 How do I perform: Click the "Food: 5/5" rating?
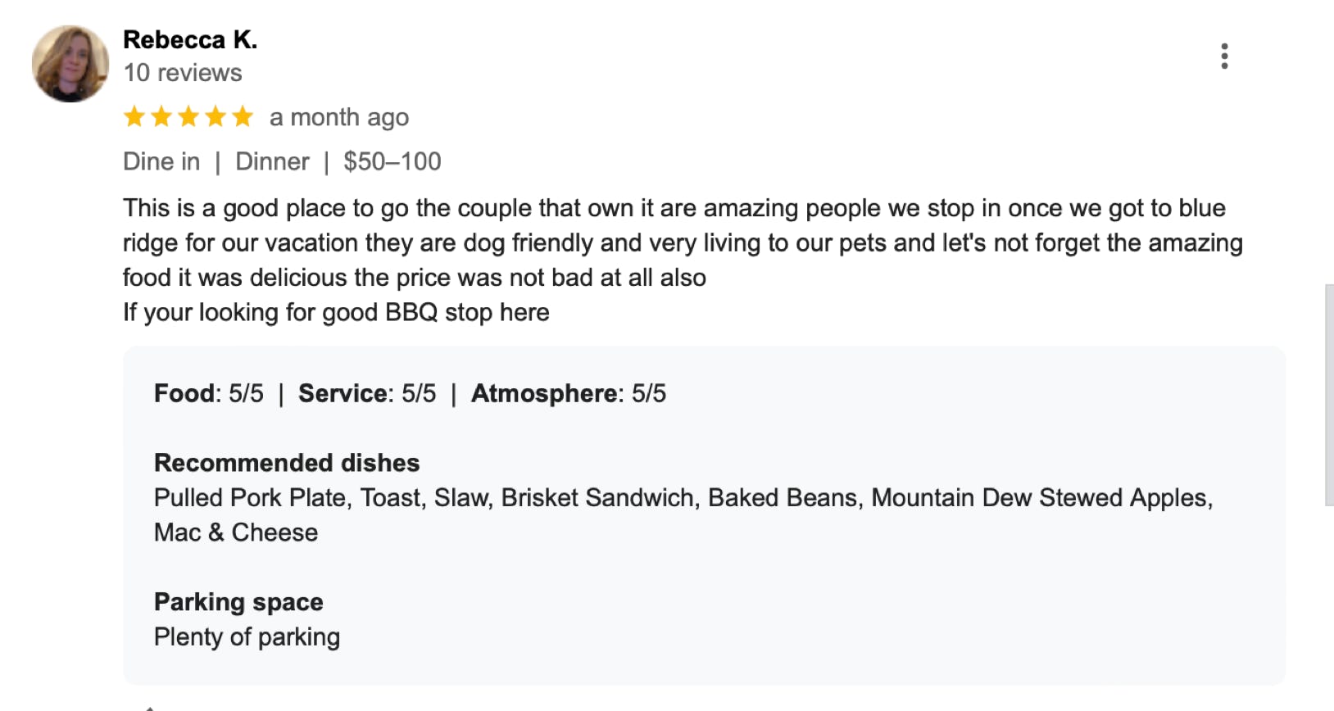tap(209, 393)
